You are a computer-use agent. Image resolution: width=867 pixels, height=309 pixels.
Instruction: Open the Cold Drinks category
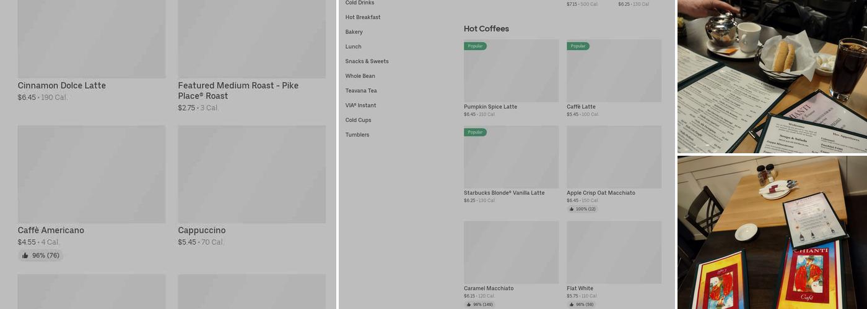point(360,3)
